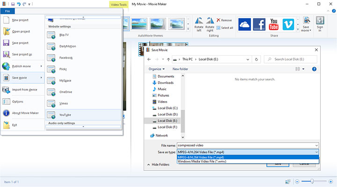The image size is (337, 187).
Task: Click Hide Folders toggle
Action: 158,165
